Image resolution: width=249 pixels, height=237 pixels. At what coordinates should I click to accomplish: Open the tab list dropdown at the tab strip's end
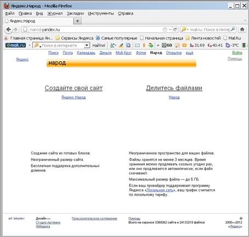coord(245,21)
